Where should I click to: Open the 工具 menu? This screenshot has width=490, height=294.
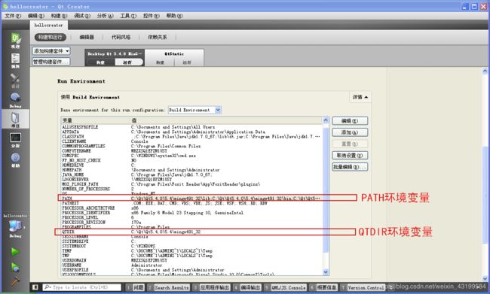(x=128, y=16)
